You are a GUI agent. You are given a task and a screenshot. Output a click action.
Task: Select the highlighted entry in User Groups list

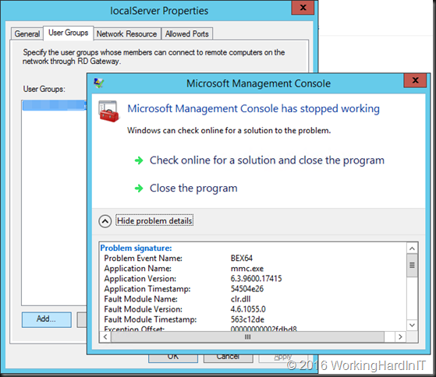pos(55,105)
